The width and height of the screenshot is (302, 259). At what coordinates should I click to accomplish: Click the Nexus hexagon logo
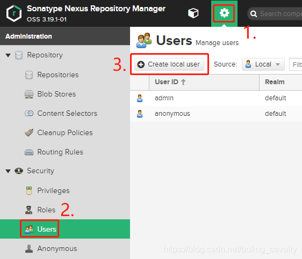(x=14, y=13)
